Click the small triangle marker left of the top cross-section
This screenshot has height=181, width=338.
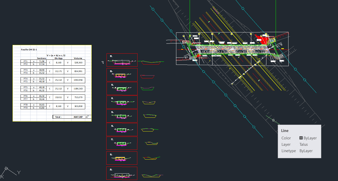coord(103,62)
